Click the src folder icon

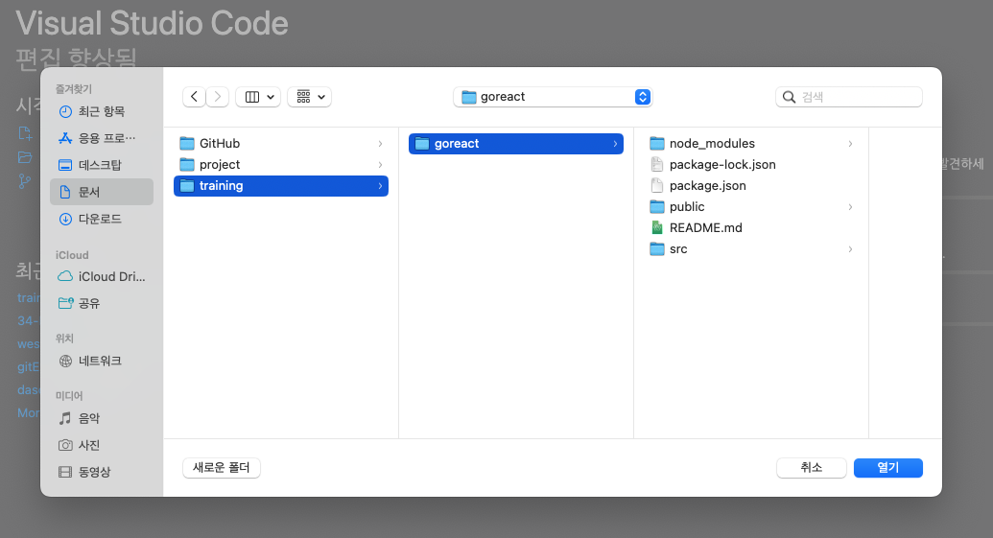point(656,248)
